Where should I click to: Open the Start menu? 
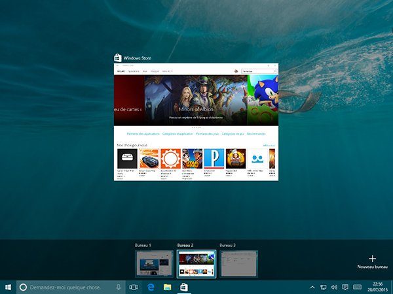coord(9,287)
